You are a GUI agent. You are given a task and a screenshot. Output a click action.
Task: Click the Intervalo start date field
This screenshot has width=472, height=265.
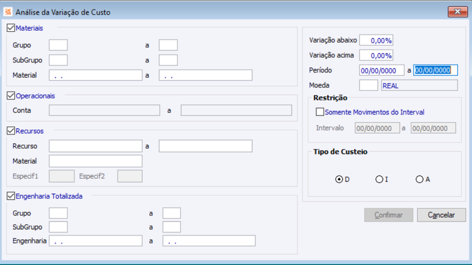point(378,128)
